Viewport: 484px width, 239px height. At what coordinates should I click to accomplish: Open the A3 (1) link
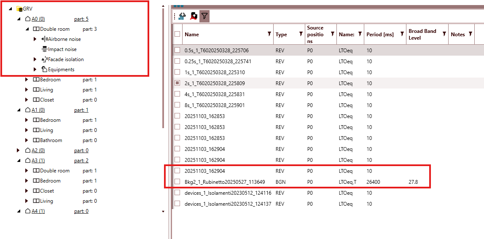point(38,161)
